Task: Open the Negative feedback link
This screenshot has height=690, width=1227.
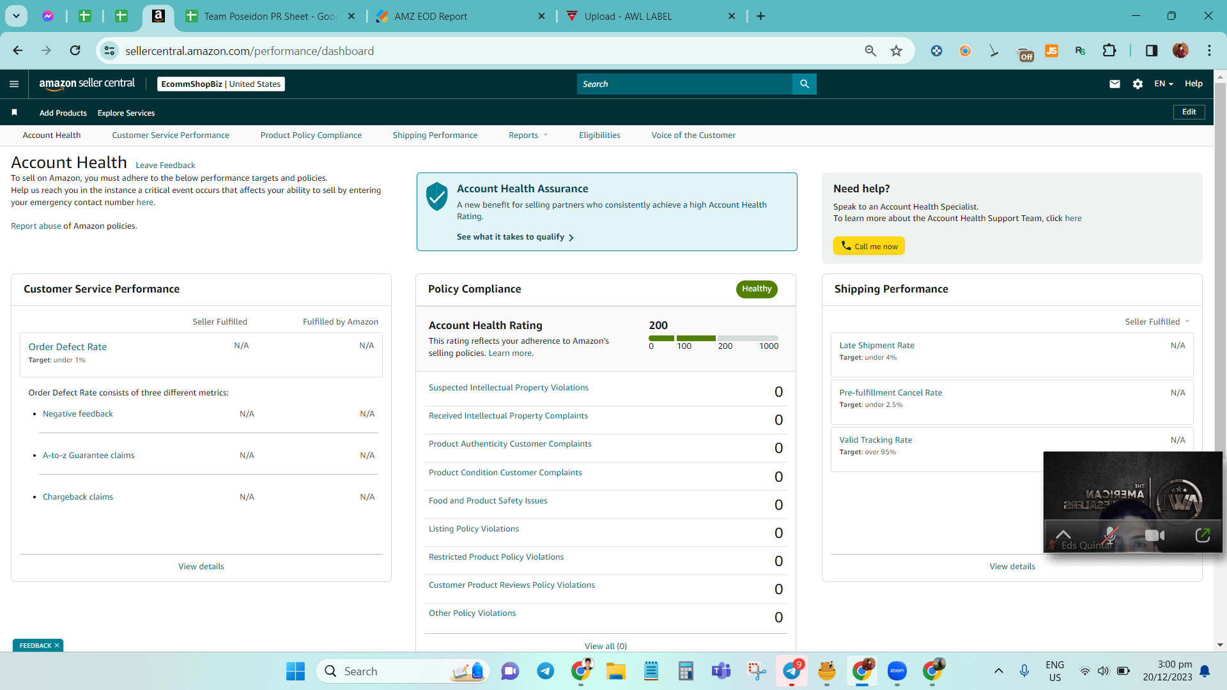Action: click(x=78, y=413)
